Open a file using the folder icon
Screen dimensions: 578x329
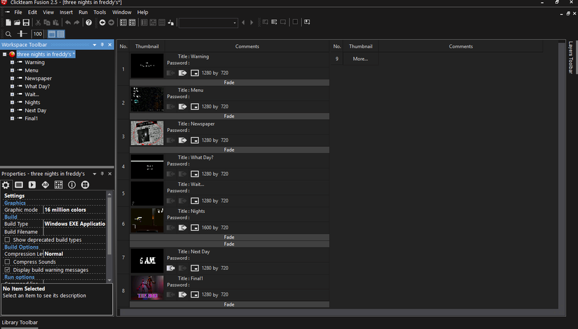17,22
